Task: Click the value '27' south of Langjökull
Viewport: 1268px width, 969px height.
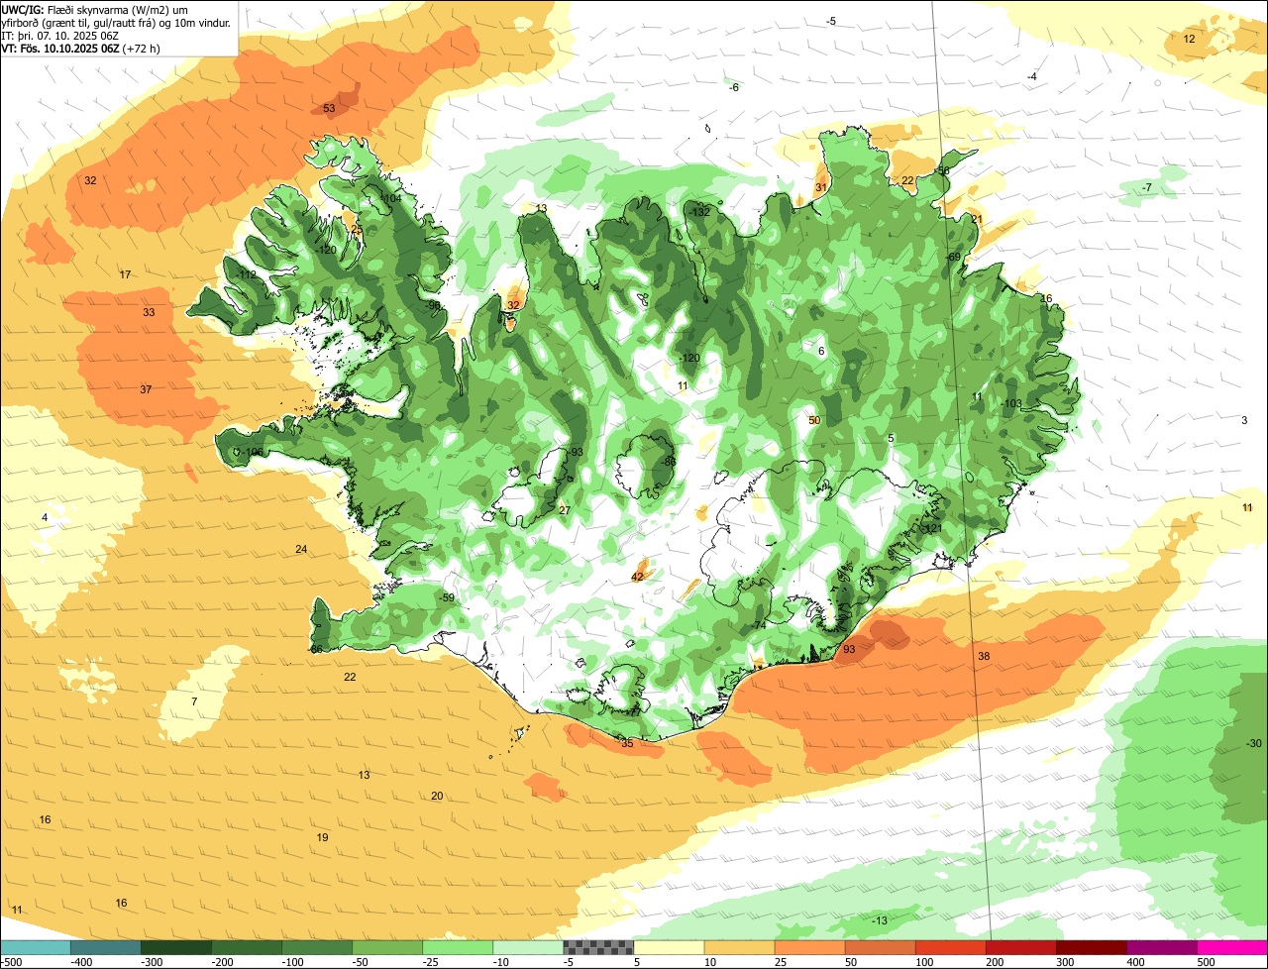Action: pyautogui.click(x=565, y=510)
